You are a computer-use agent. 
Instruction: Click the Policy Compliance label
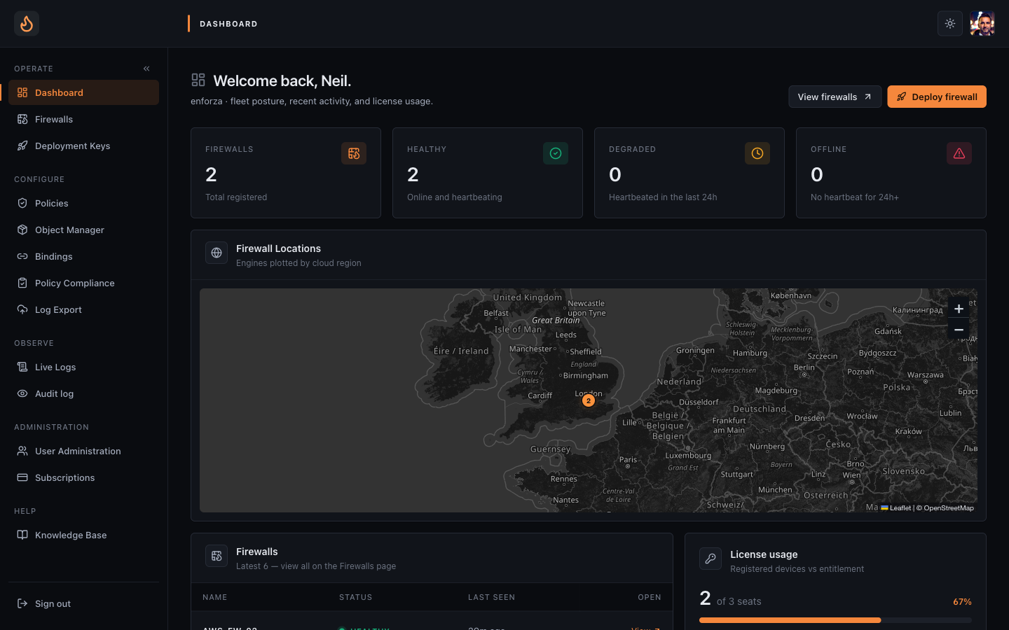click(75, 283)
